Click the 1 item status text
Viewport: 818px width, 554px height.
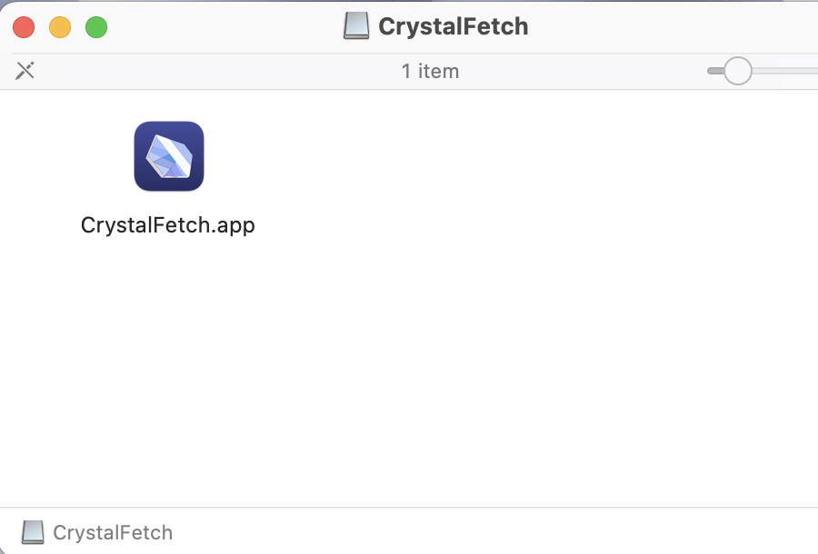[x=430, y=71]
